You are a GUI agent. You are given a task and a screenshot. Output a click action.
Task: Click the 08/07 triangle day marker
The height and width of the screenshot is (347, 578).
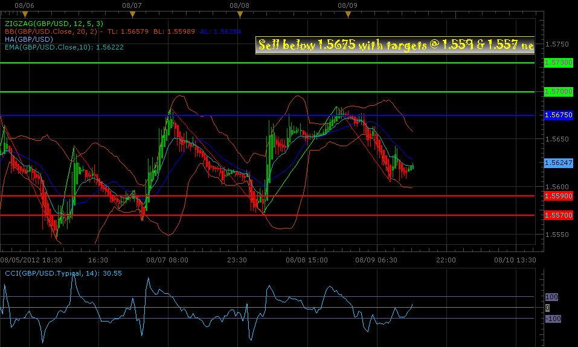(132, 15)
